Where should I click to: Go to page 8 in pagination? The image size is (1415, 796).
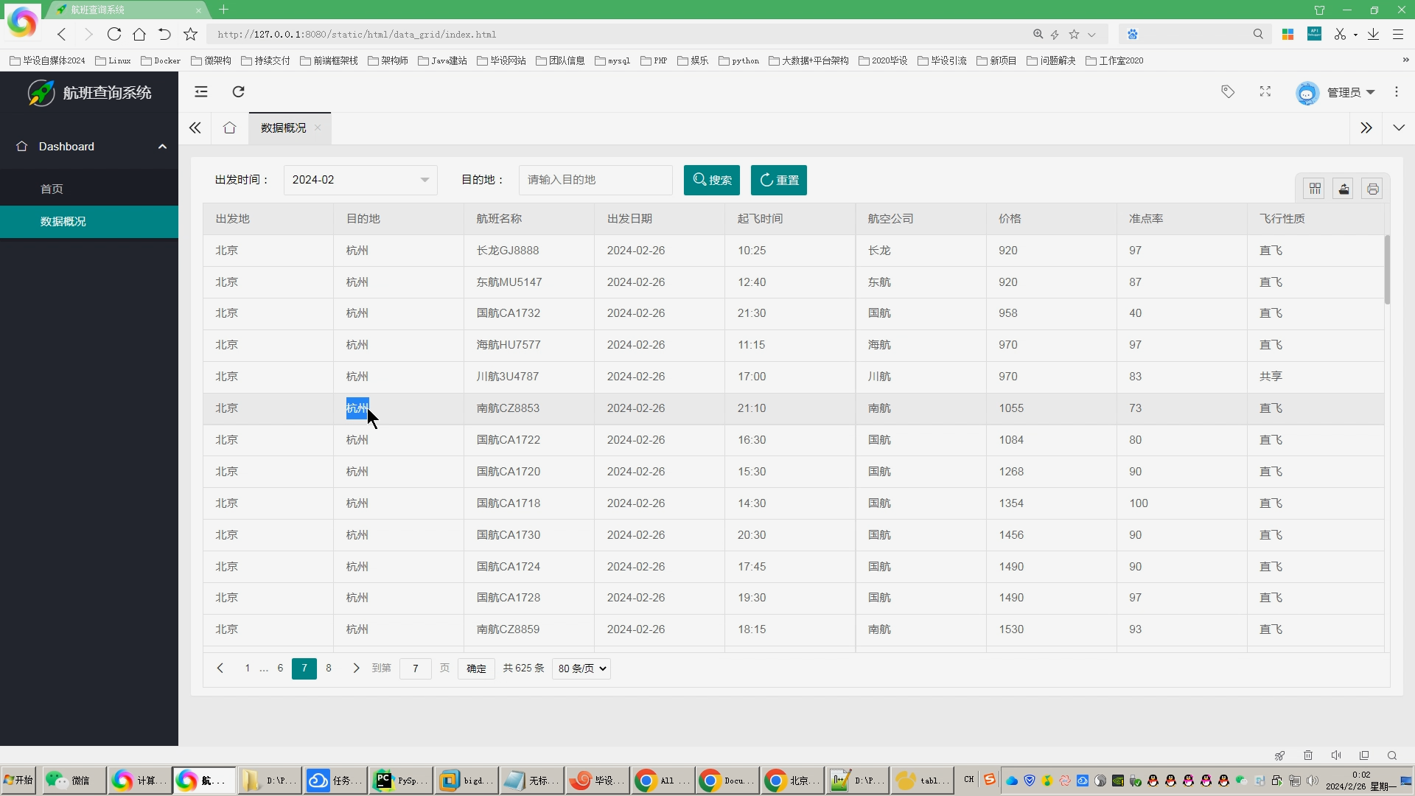click(x=329, y=668)
